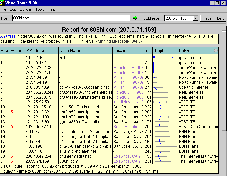This screenshot has height=176, width=227.
Task: Click Los Altos location for hop 21
Action: coord(128,161)
